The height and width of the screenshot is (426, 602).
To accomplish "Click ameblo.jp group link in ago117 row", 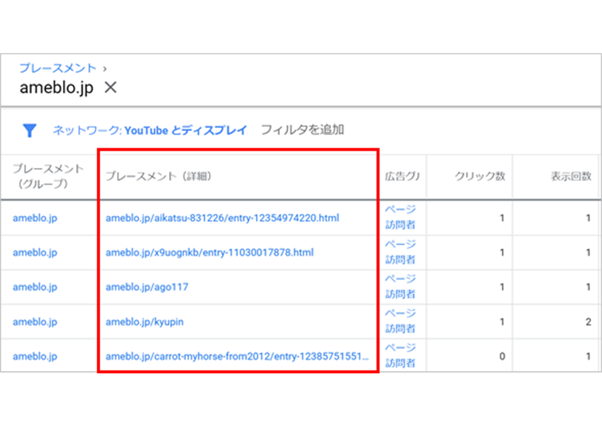I will pyautogui.click(x=35, y=287).
